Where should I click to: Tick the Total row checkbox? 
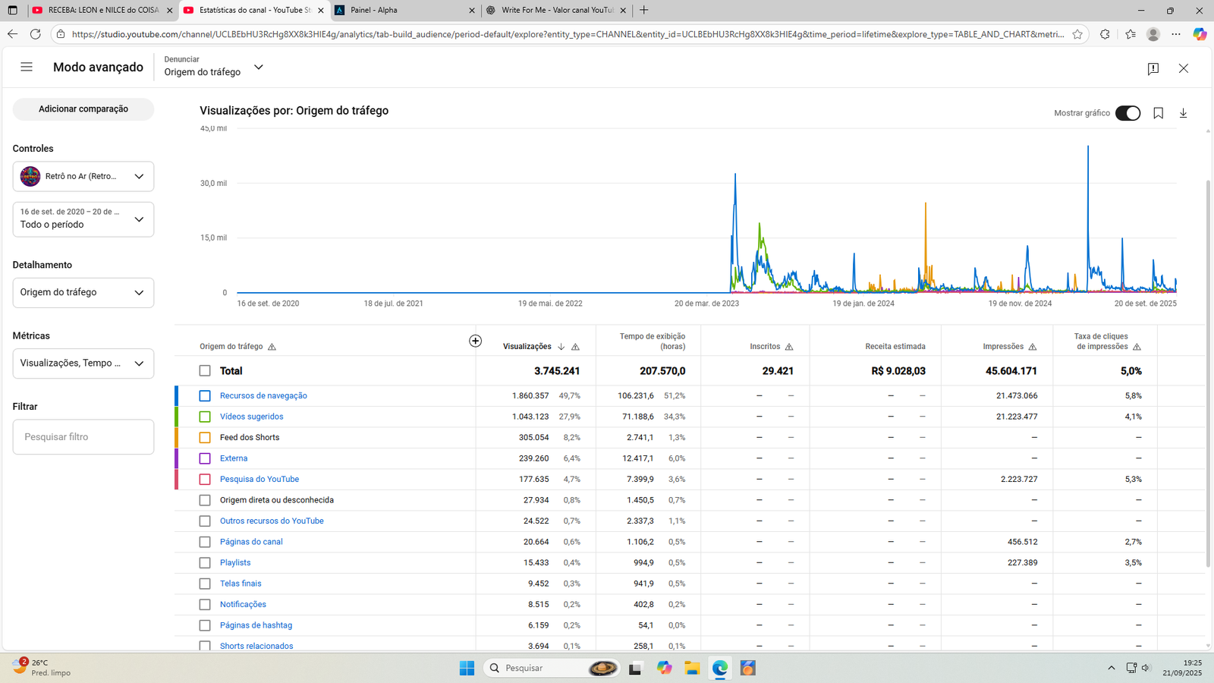tap(205, 371)
